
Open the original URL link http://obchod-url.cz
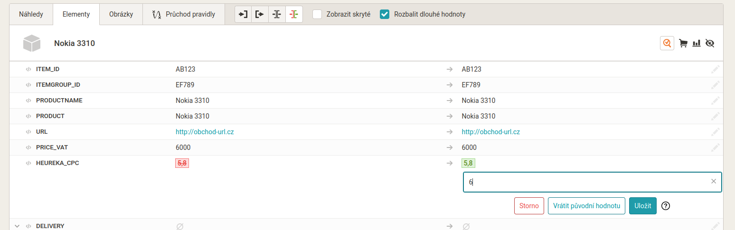[205, 132]
